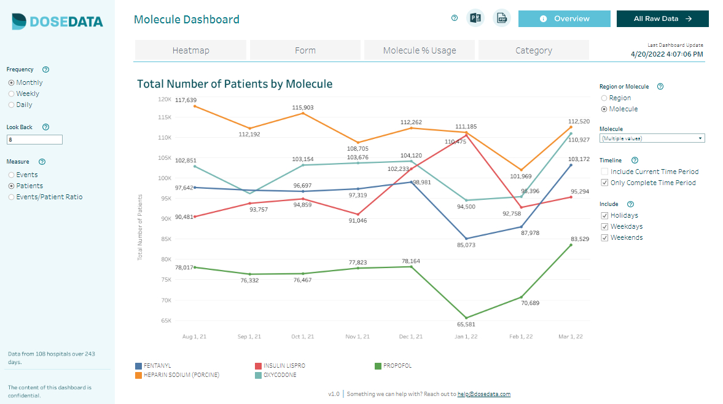Viewport: 723px width, 404px height.
Task: Click the Look Back help icon
Action: (x=46, y=127)
